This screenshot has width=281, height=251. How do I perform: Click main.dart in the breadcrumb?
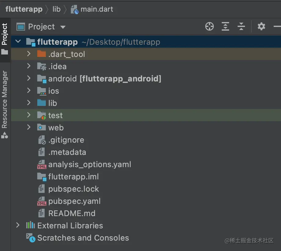(x=97, y=9)
